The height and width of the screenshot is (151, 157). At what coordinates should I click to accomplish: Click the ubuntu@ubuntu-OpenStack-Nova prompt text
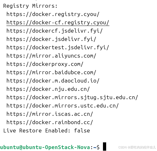pos(45,147)
